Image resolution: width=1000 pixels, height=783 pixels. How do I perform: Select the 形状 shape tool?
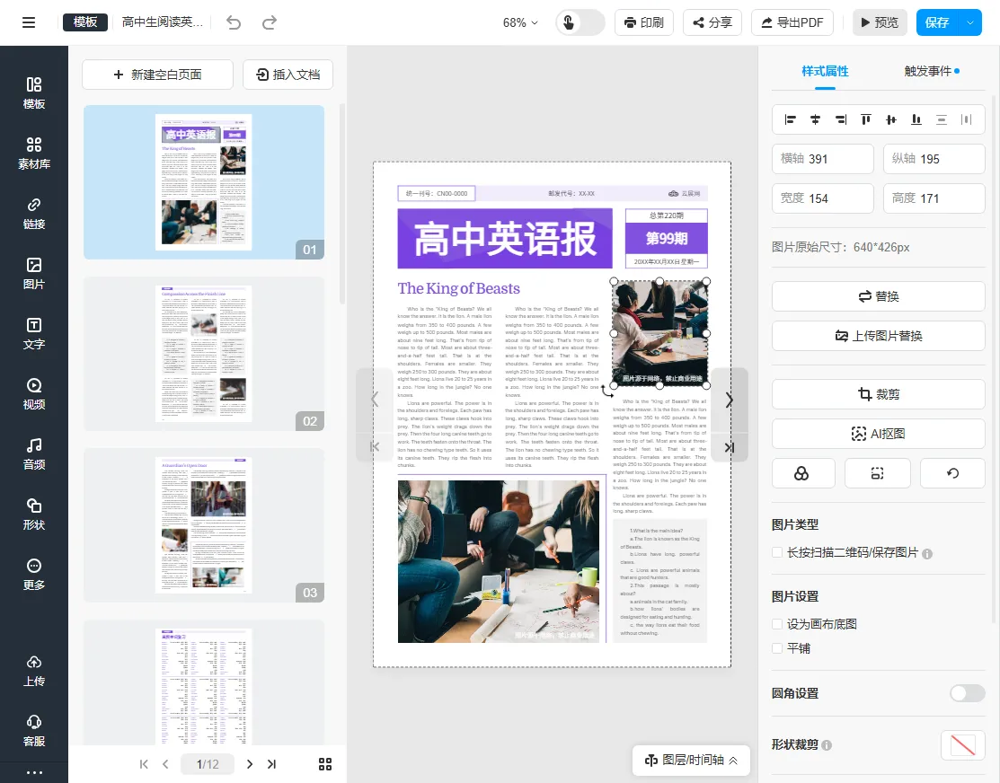(34, 515)
